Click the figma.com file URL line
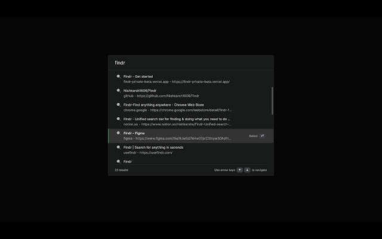The height and width of the screenshot is (239, 382). point(177,138)
